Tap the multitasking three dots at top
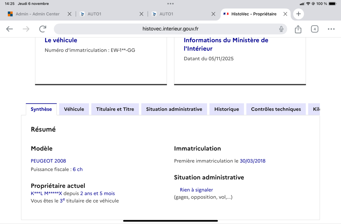 pos(170,4)
